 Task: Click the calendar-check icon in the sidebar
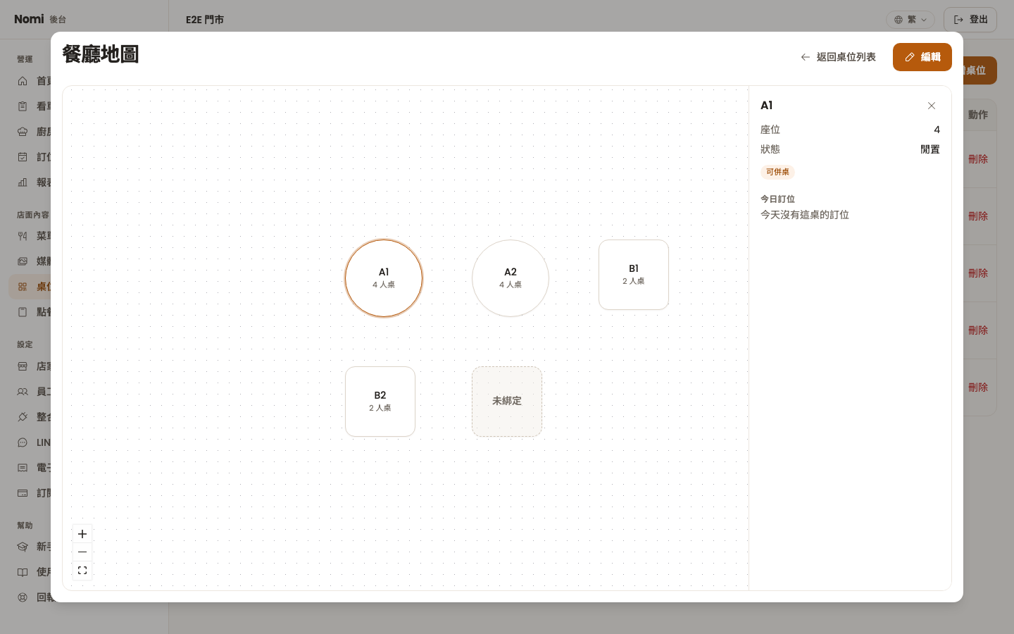click(x=23, y=157)
